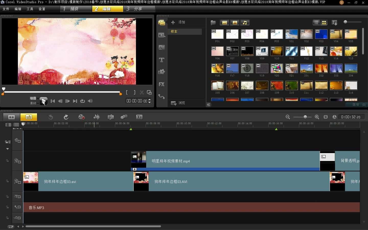368x230 pixels.
Task: Collapse the library navigation panel chevron
Action: (209, 105)
